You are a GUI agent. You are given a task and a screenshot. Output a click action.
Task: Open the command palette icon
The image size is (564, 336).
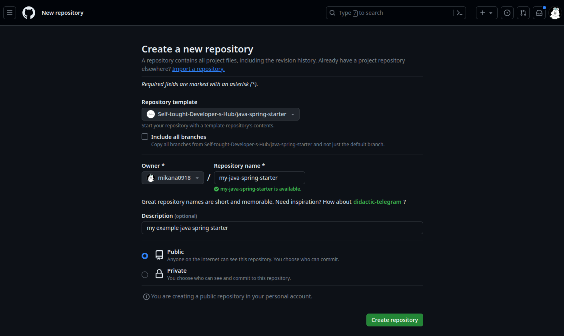460,13
